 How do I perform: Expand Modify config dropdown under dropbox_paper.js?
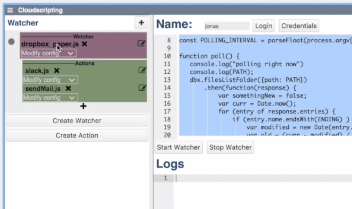[x=49, y=53]
